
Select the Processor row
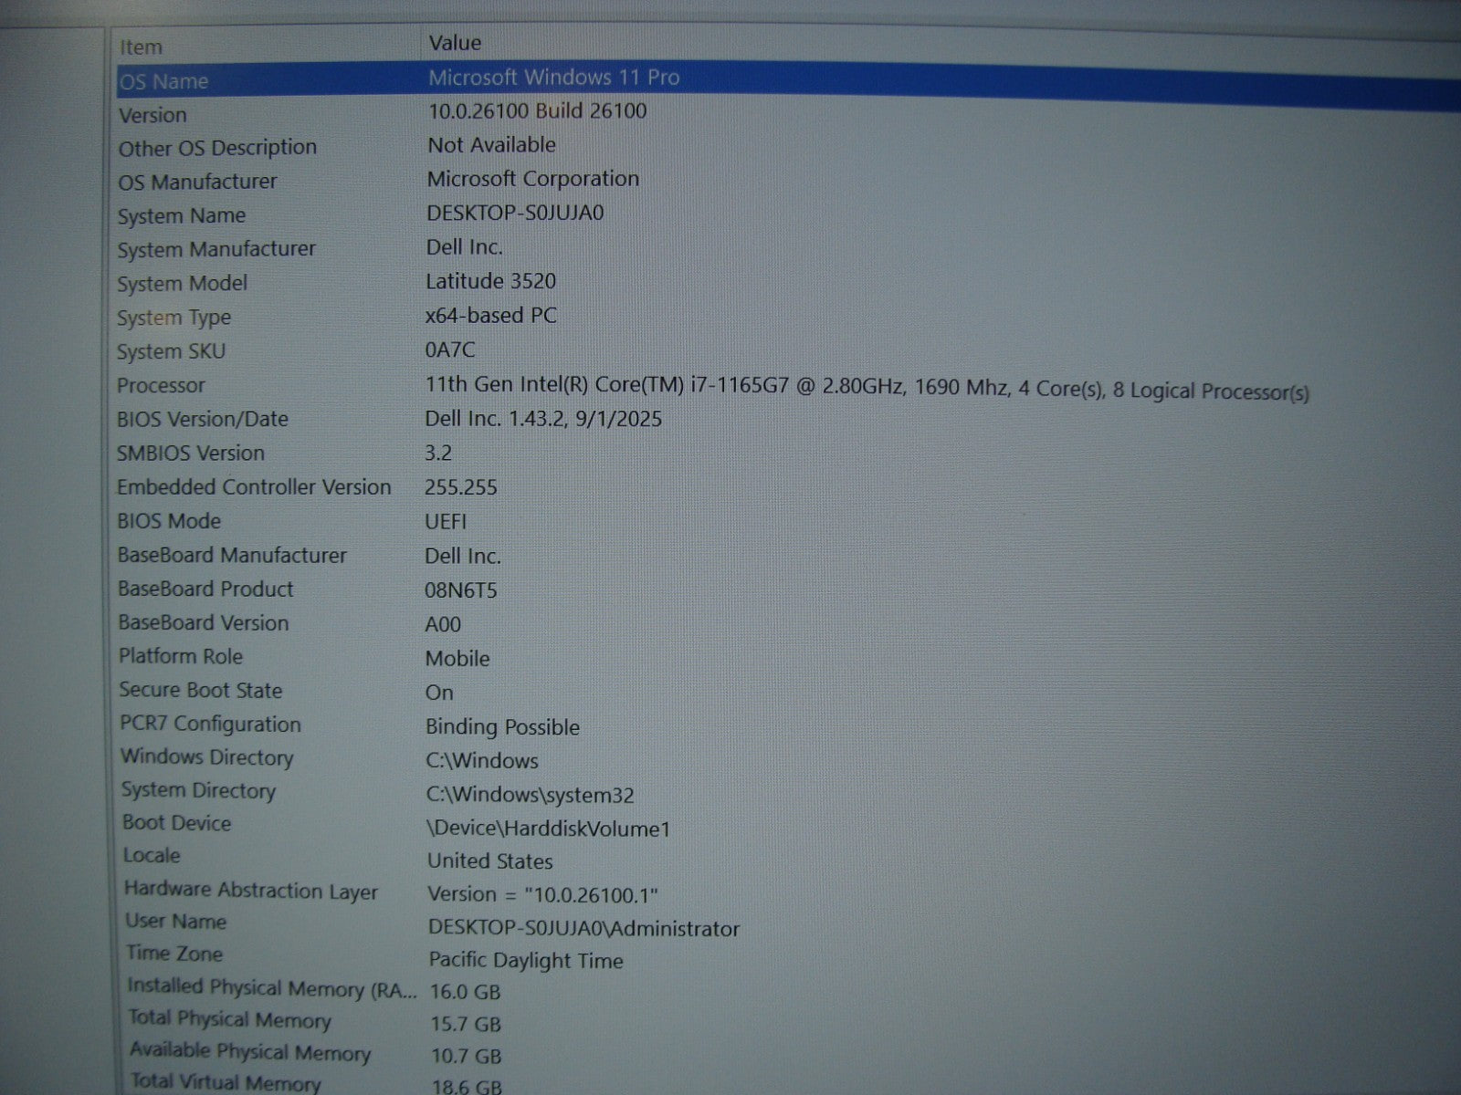tap(162, 385)
